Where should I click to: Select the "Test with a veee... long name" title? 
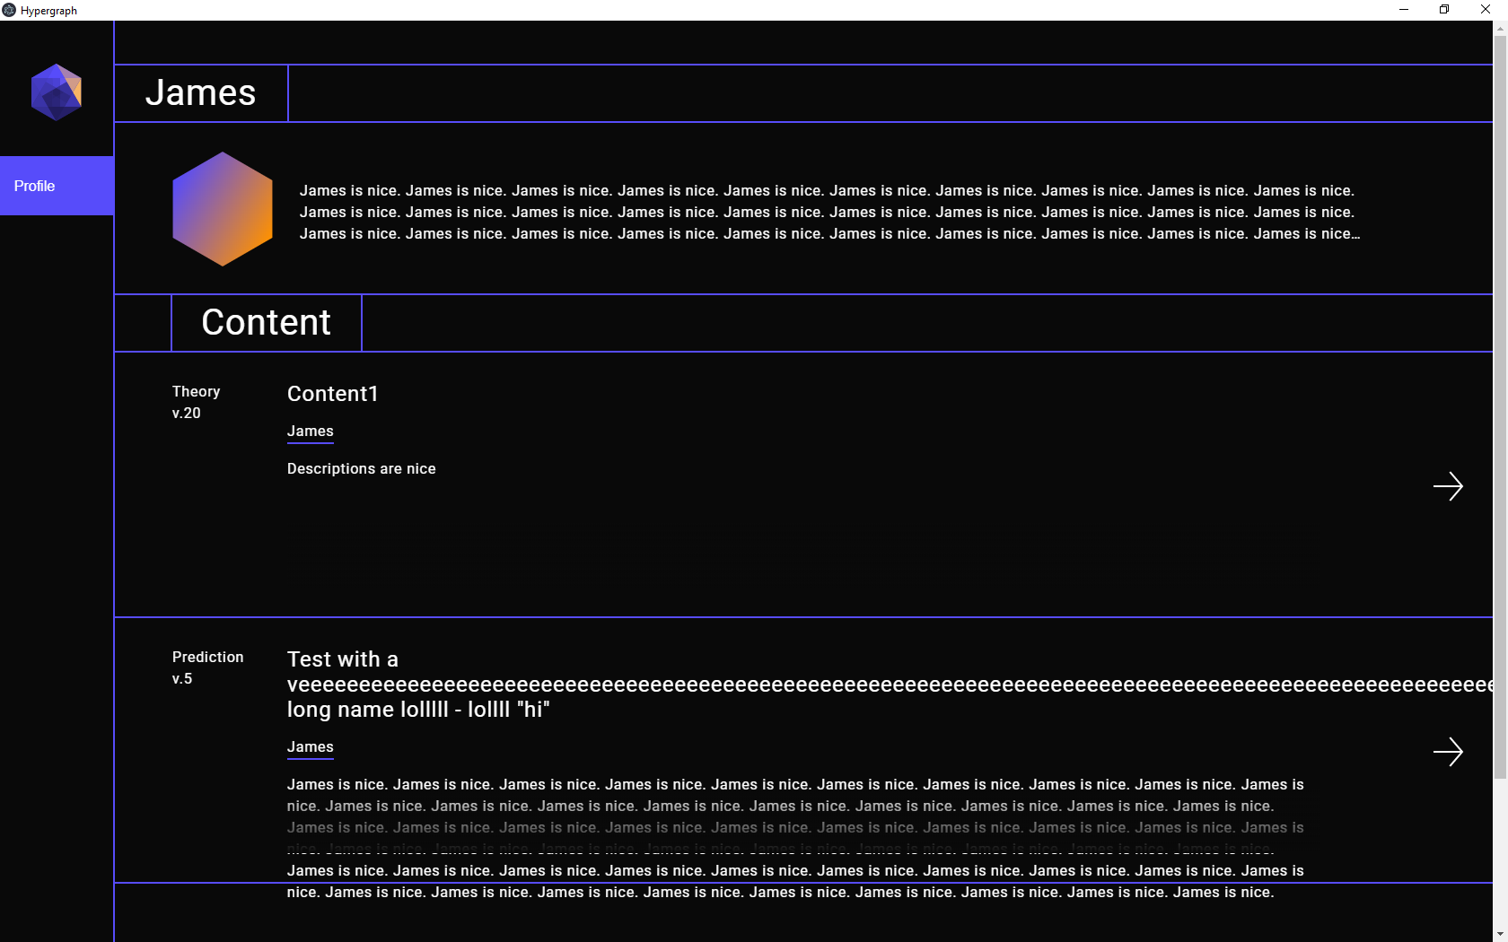click(x=889, y=685)
